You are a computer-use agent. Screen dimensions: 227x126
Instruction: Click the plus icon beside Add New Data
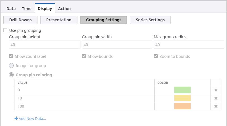(x=16, y=118)
